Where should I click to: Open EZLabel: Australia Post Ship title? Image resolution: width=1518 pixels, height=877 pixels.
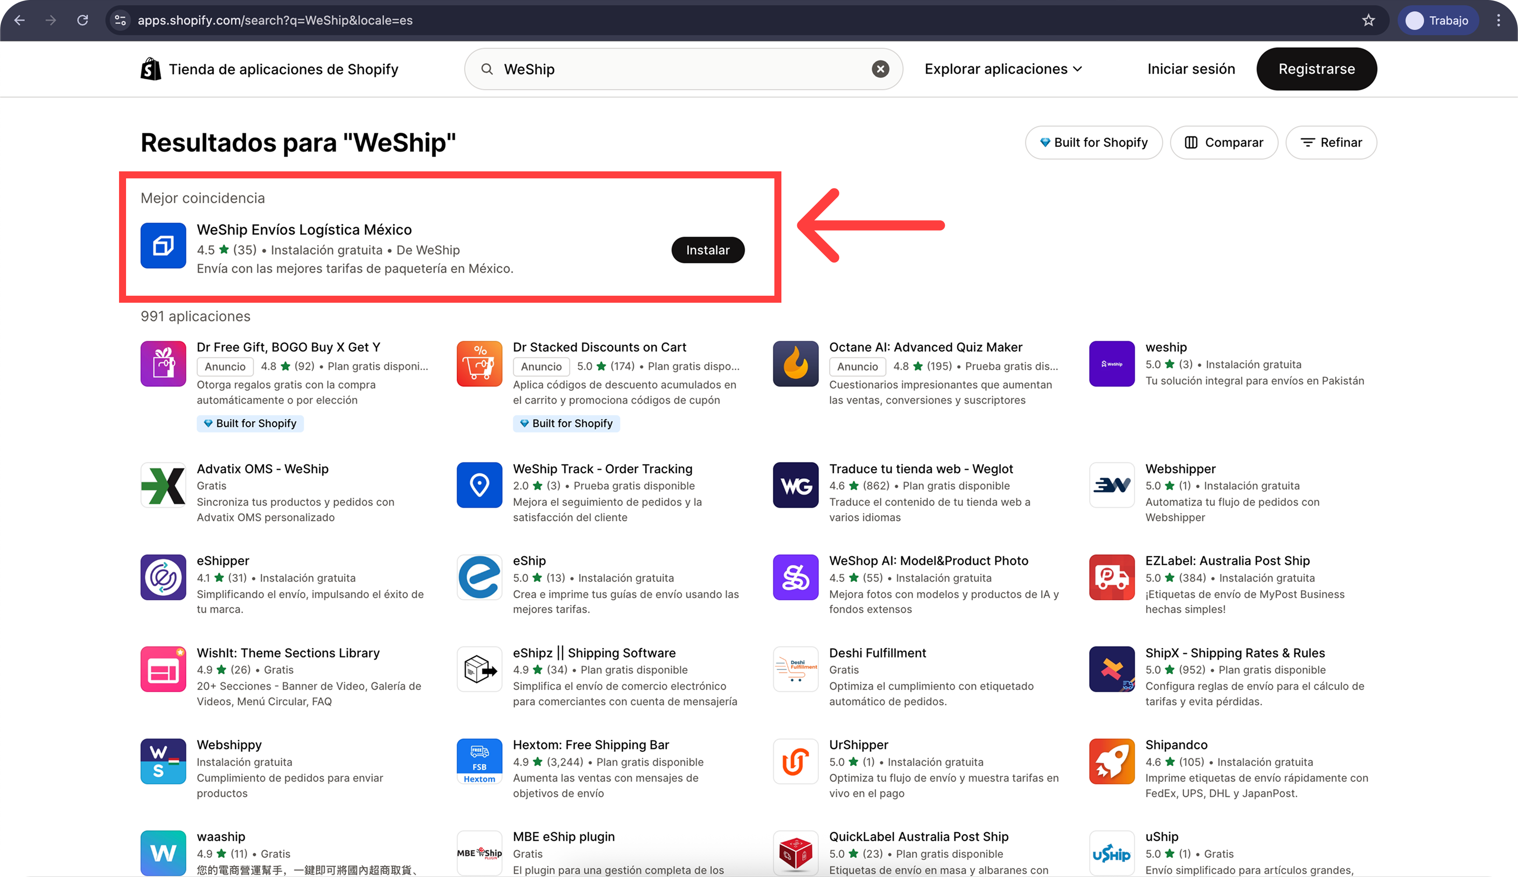(1227, 561)
